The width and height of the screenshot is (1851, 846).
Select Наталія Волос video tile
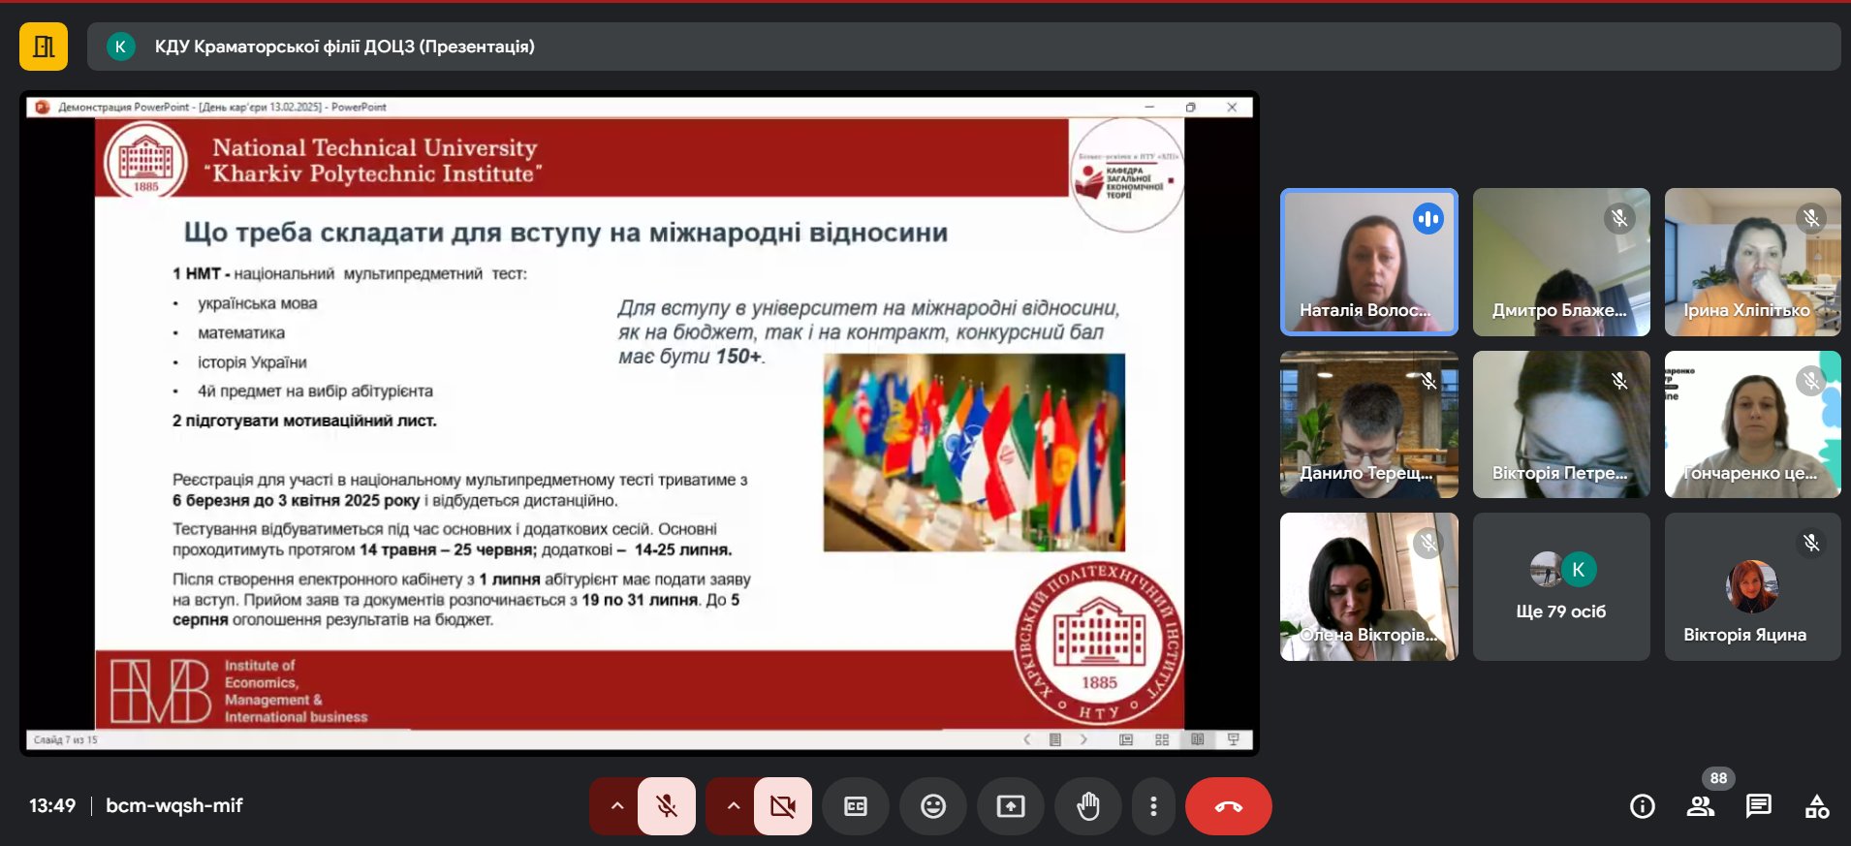[x=1368, y=263]
